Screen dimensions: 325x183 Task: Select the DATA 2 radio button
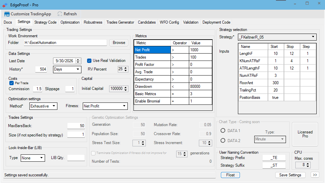point(223,140)
